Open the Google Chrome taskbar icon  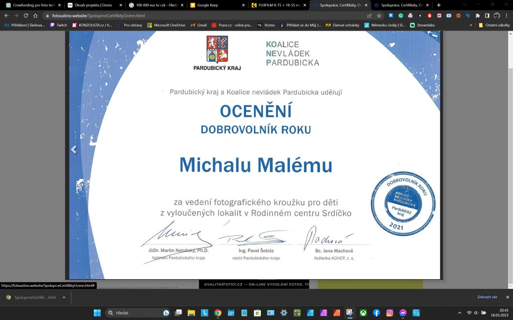point(218,313)
